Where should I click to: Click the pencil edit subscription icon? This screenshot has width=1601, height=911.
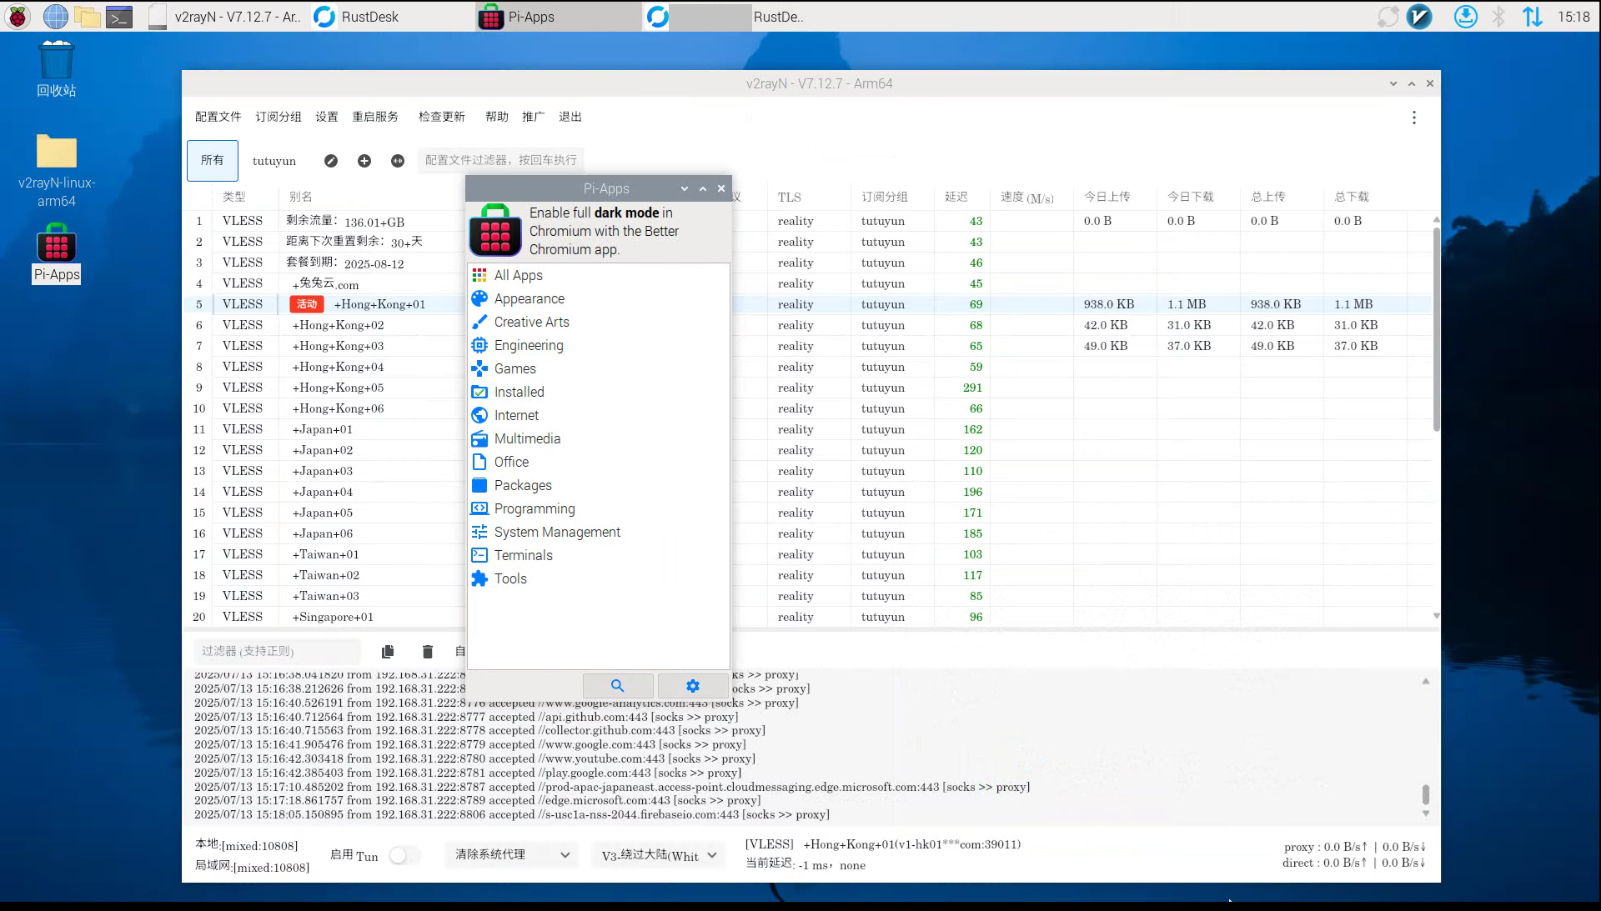[331, 161]
